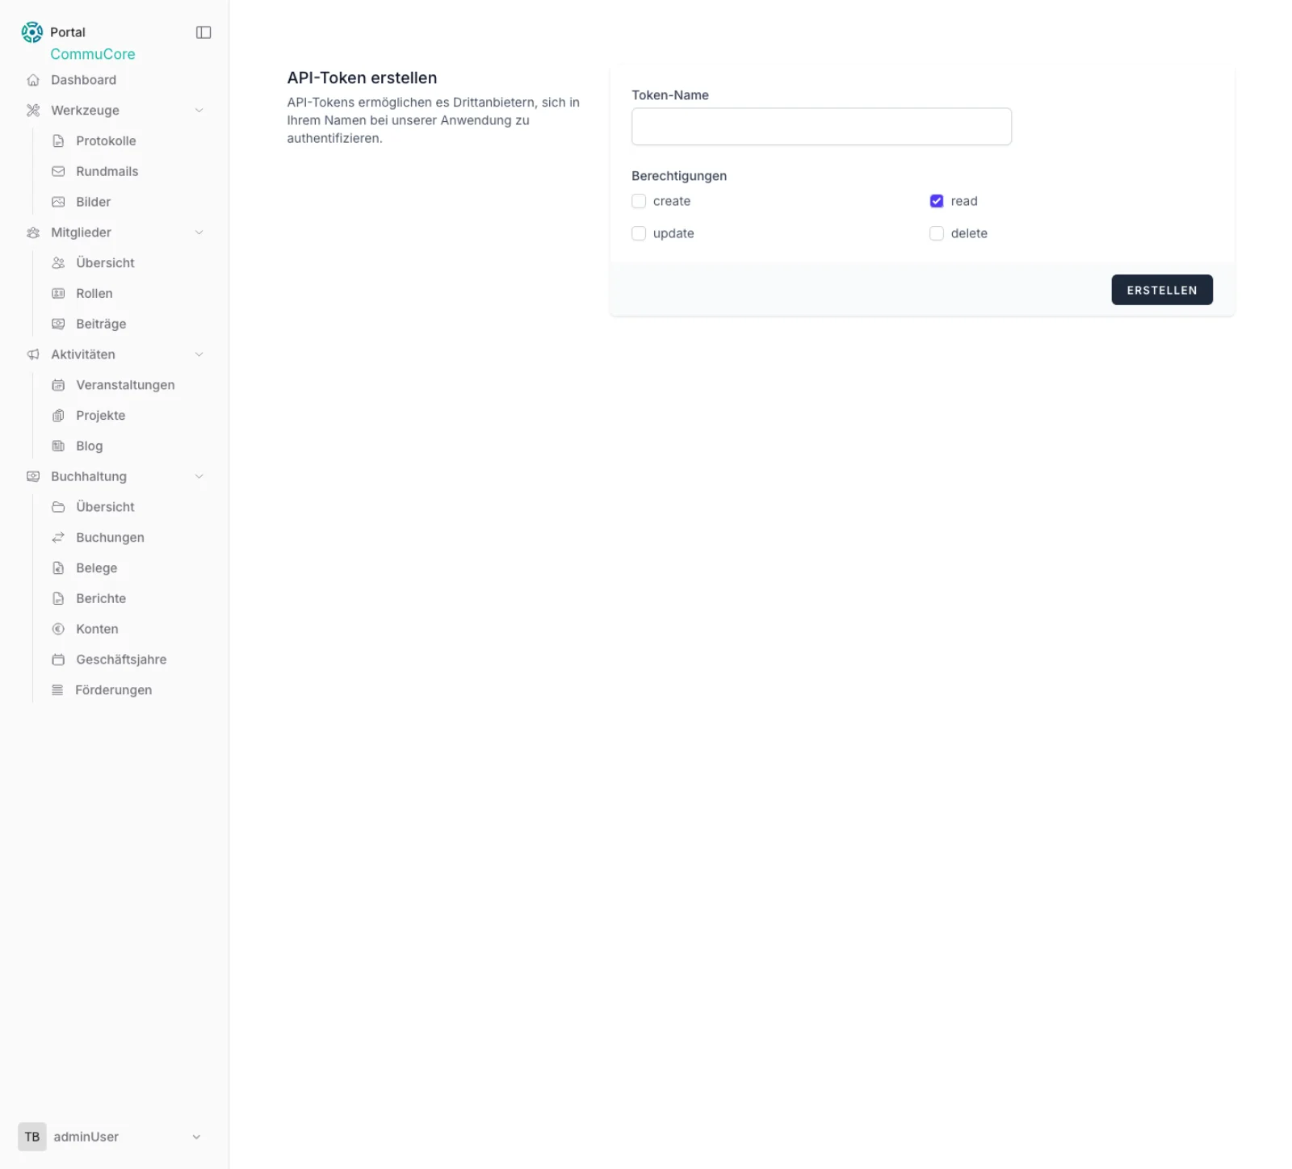Open the Geschäftsjahre entry
Viewport: 1292px width, 1169px height.
pyautogui.click(x=128, y=660)
